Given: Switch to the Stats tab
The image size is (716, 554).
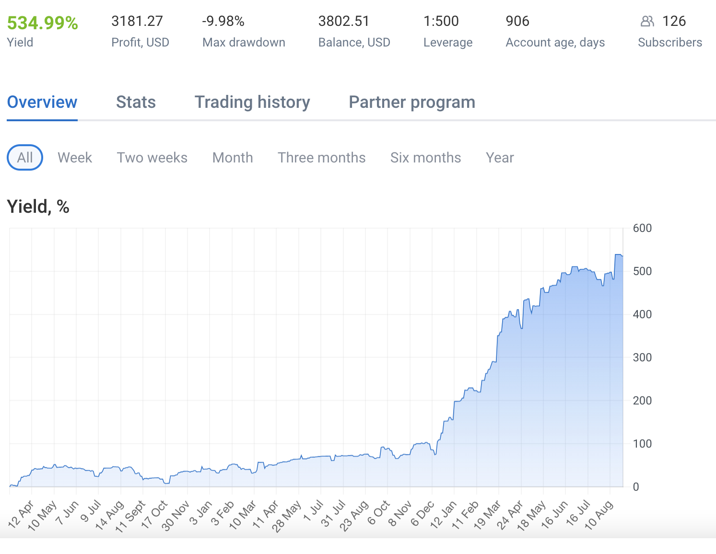Looking at the screenshot, I should 136,102.
